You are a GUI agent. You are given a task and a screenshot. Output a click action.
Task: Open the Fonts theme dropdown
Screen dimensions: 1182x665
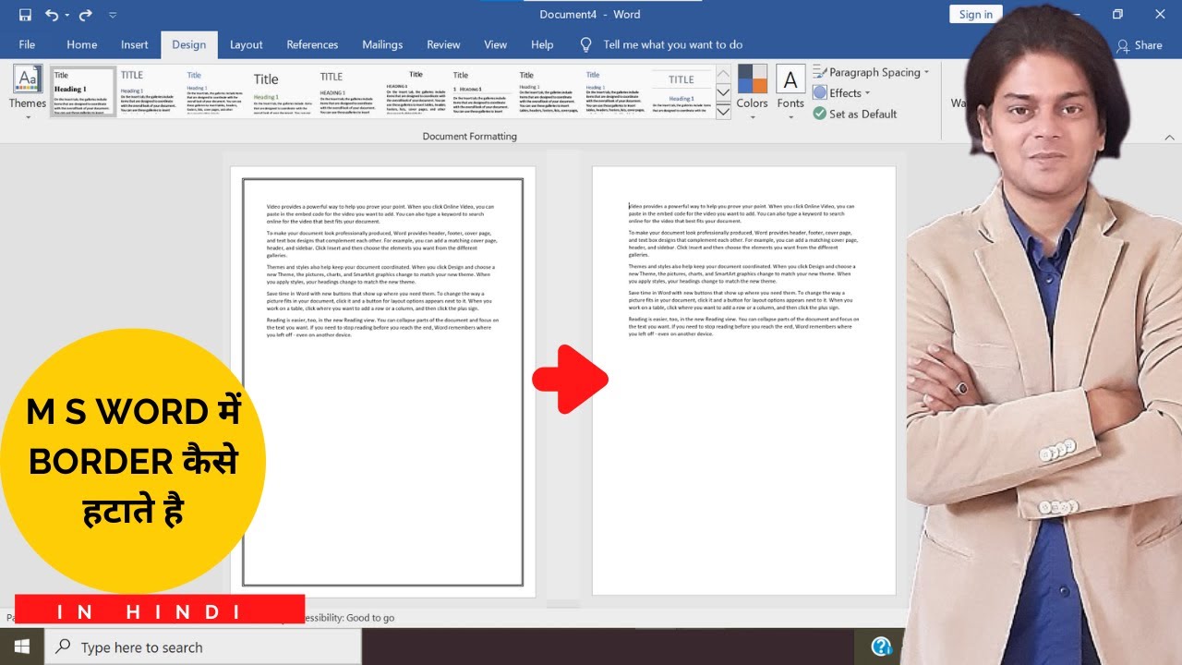point(790,92)
